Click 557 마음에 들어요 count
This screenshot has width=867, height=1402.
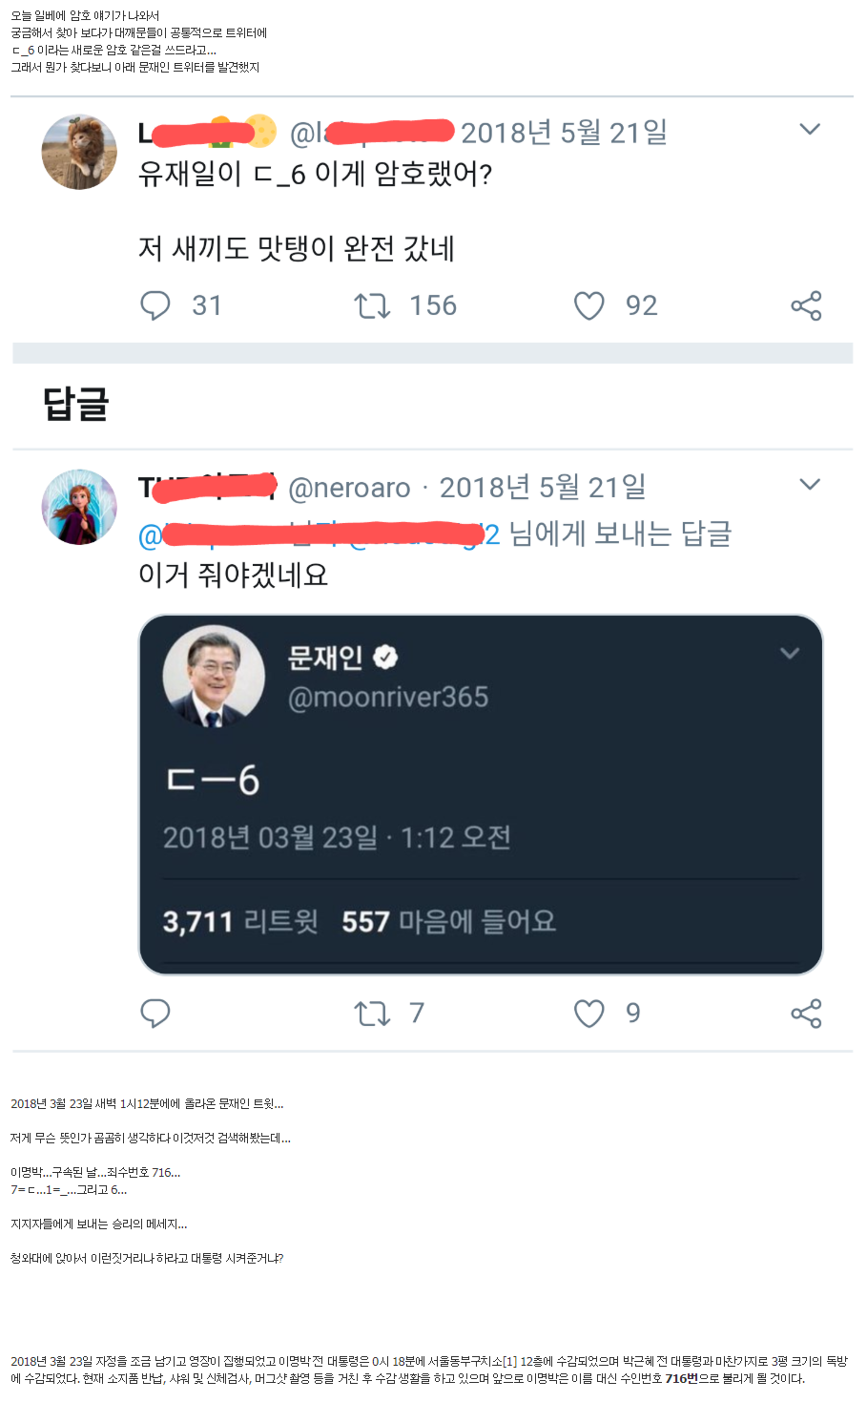449,922
